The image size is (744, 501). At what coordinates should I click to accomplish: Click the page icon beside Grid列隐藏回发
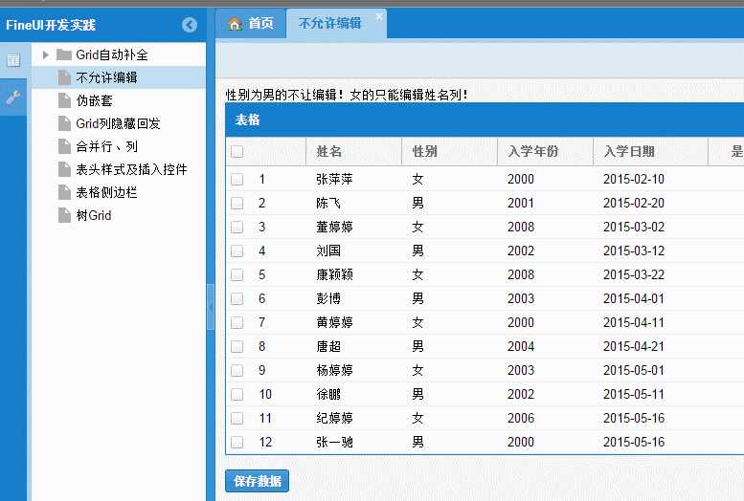(x=64, y=123)
